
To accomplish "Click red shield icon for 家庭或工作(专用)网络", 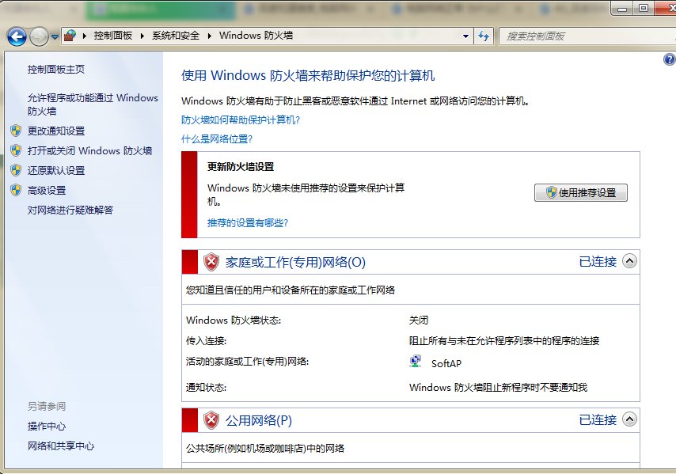I will pos(211,262).
